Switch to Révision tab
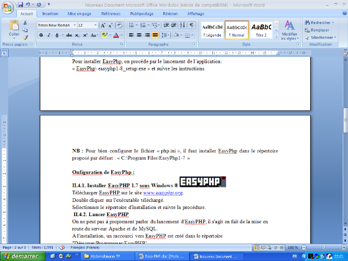 point(170,14)
